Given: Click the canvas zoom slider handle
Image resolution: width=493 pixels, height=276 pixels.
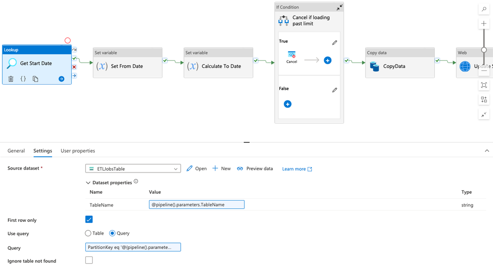Looking at the screenshot, I should (484, 50).
